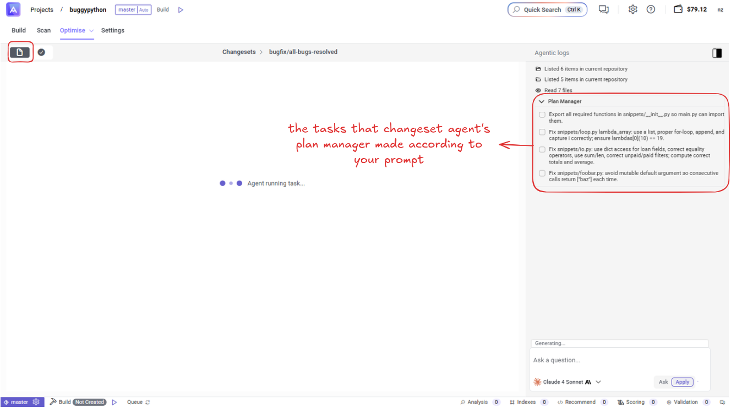Check the 'Fix snippets/foobar.py' task checkbox
Image resolution: width=731 pixels, height=408 pixels.
pyautogui.click(x=542, y=173)
